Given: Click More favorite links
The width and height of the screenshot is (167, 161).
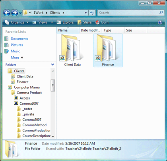Looking at the screenshot, I should [17, 58].
